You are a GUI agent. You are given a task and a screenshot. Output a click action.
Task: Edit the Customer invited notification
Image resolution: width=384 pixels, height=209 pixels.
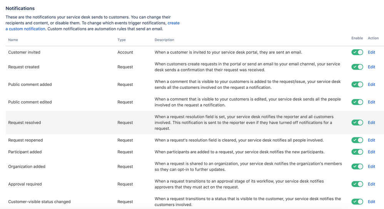click(371, 52)
